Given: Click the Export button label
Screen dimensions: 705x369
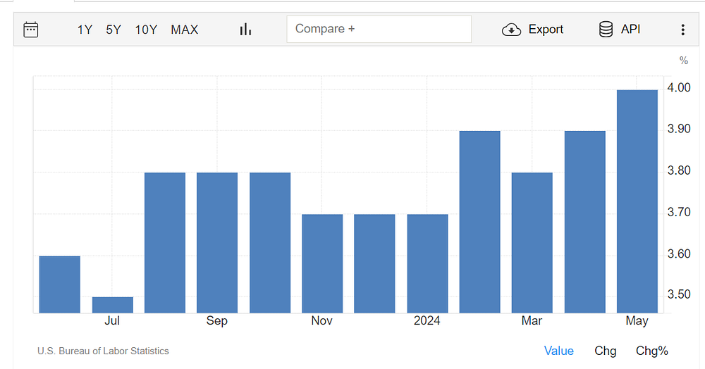Looking at the screenshot, I should click(x=546, y=29).
